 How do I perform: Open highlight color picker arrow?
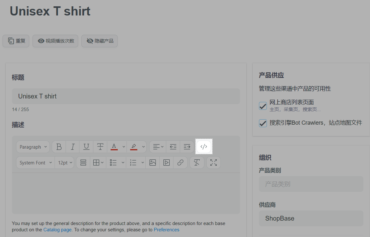coord(143,147)
